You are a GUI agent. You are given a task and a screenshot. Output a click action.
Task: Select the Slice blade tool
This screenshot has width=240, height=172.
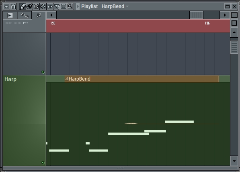point(57,6)
